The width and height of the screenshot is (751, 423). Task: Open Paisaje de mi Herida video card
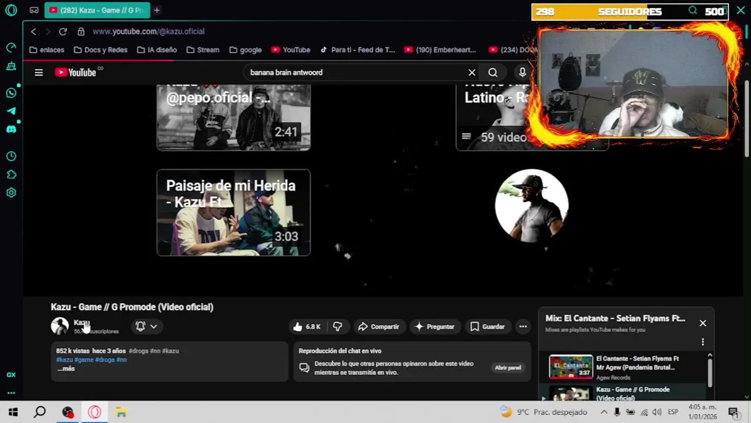point(233,213)
